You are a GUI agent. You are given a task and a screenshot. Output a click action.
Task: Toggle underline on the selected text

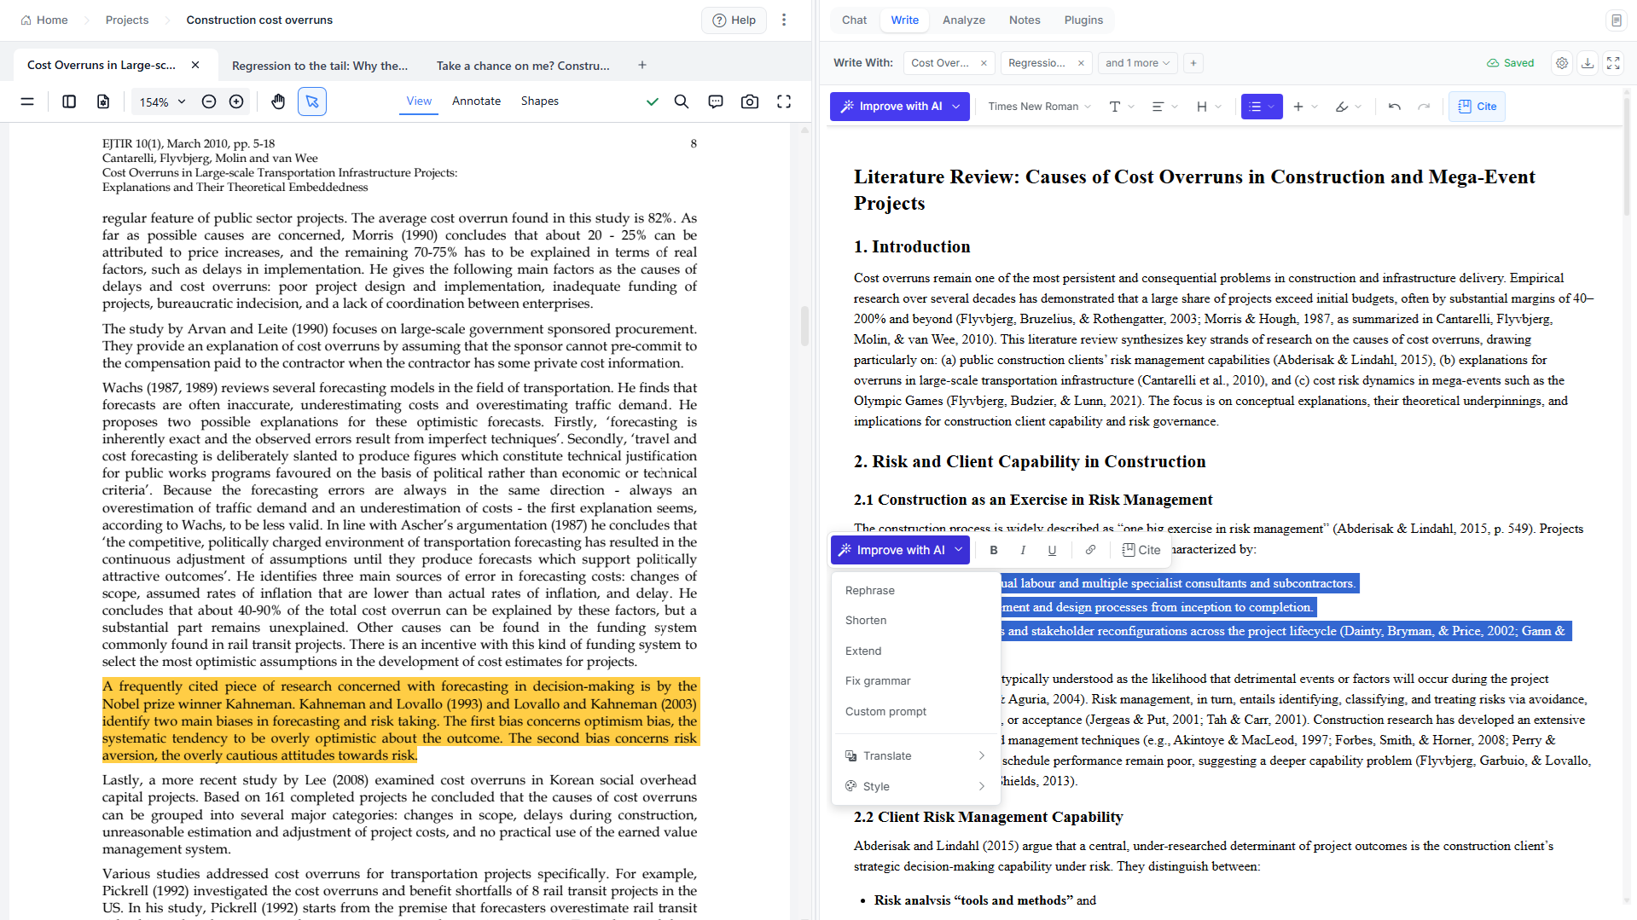[x=1052, y=550]
